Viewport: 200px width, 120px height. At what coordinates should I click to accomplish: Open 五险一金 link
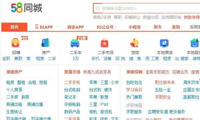point(163,90)
